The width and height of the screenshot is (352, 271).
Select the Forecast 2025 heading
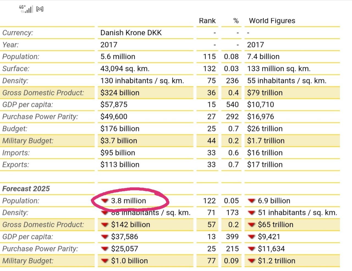tap(26, 189)
